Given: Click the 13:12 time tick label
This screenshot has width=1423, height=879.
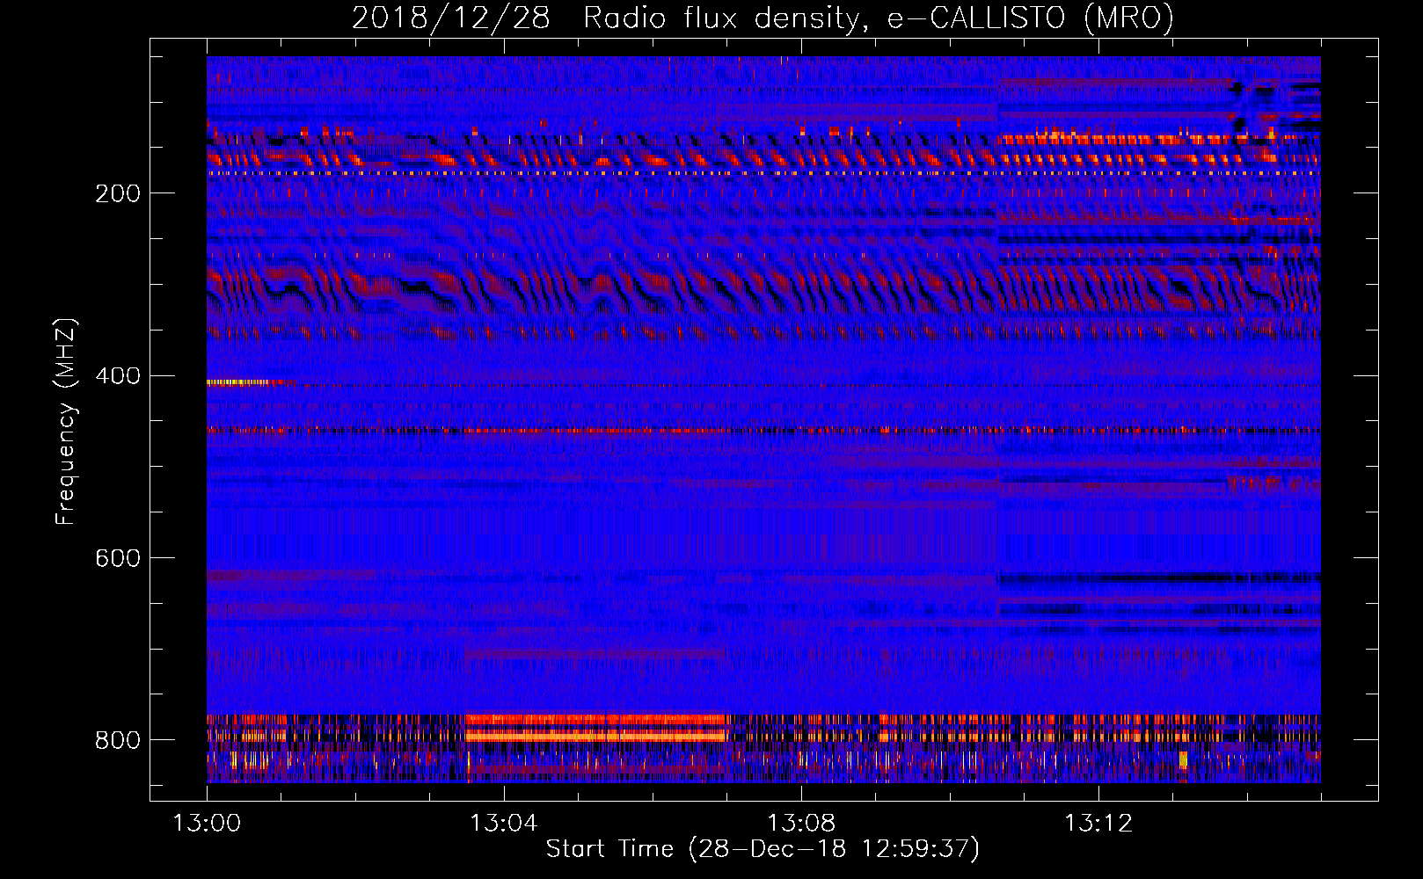Looking at the screenshot, I should click(1098, 824).
